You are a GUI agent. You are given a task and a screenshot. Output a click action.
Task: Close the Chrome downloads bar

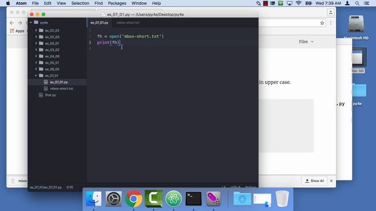pyautogui.click(x=331, y=181)
